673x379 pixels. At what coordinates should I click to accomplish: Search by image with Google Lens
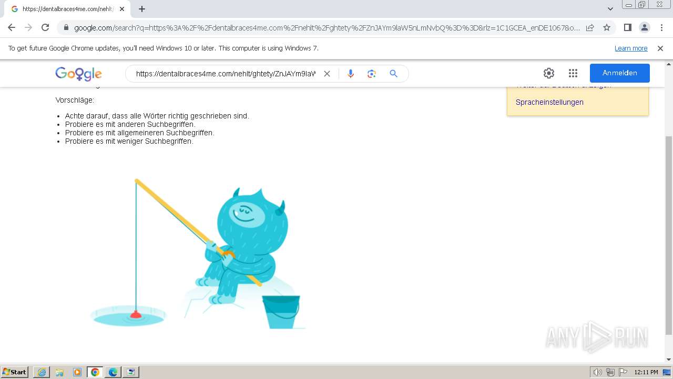click(372, 74)
